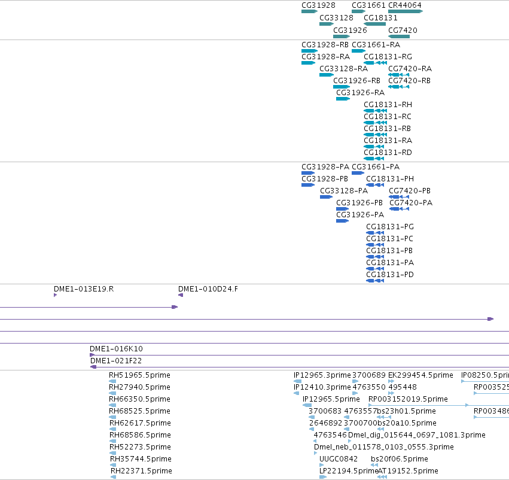The image size is (509, 480).
Task: Open EST Dmel_dig_015644_0697_1081.3prime
Action: [350, 441]
